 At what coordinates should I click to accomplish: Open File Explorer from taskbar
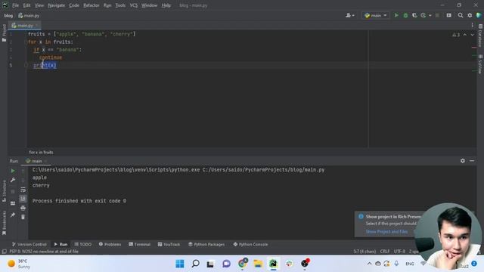258,264
